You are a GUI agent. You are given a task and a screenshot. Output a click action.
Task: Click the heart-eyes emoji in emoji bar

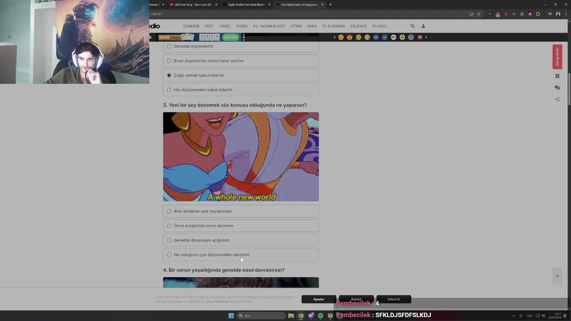click(x=350, y=37)
